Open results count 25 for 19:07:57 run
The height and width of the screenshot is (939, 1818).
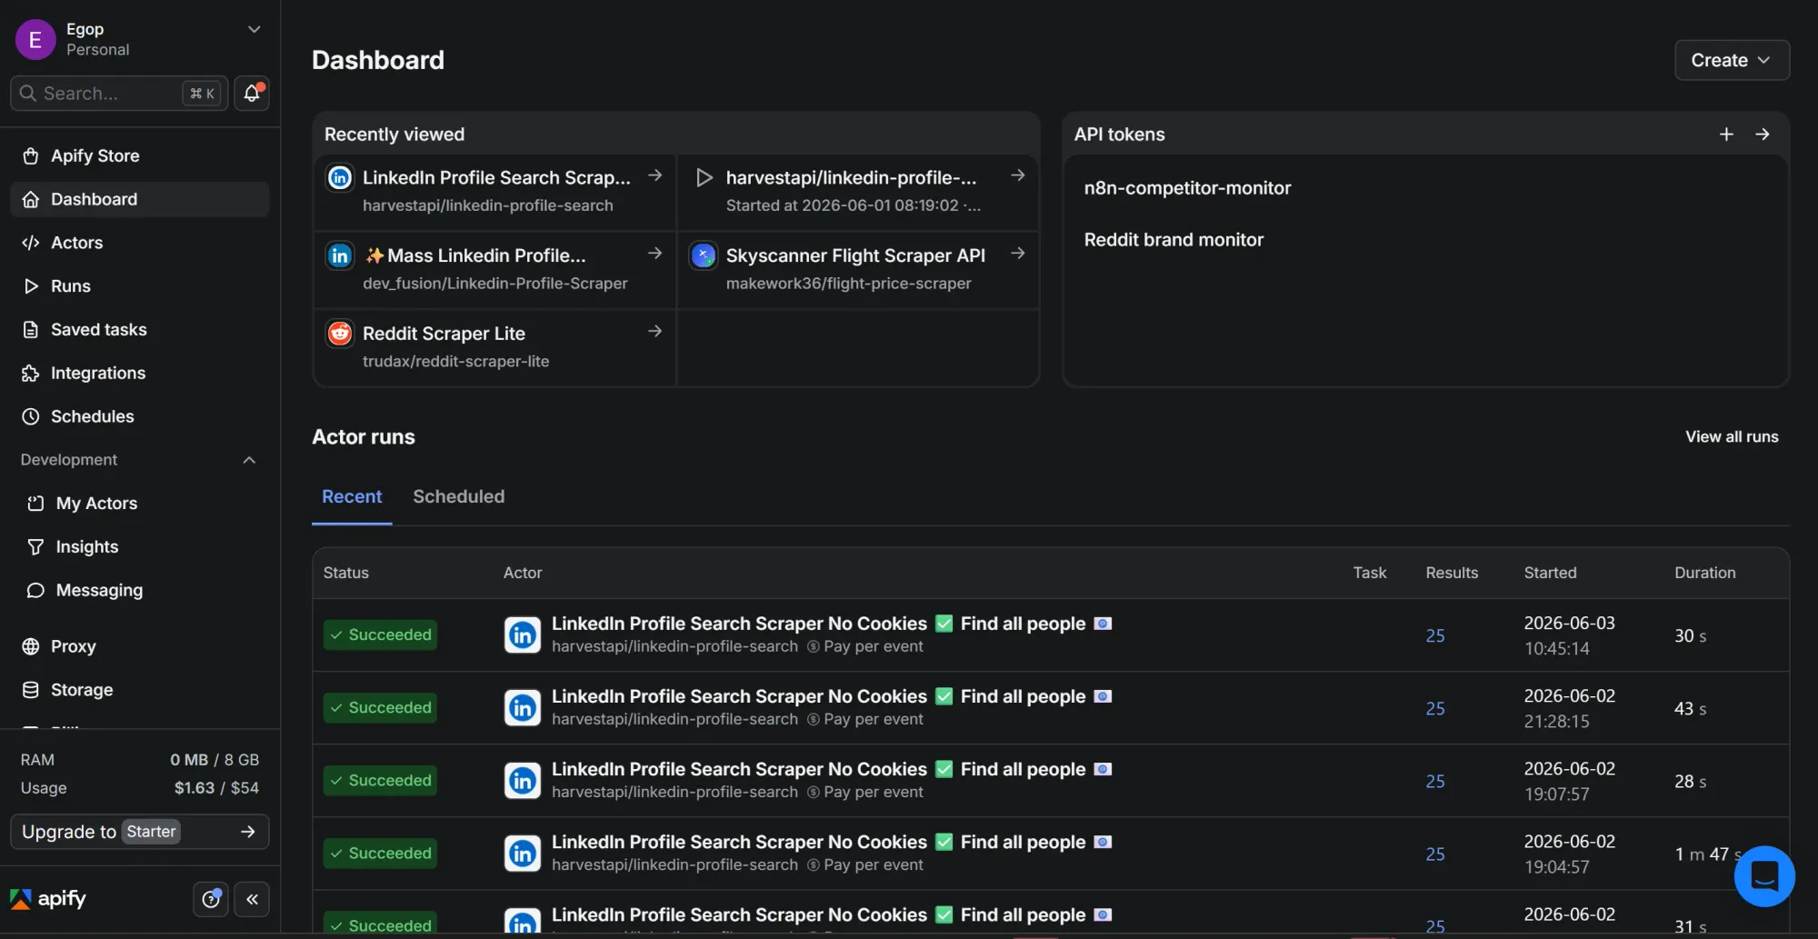coord(1435,781)
